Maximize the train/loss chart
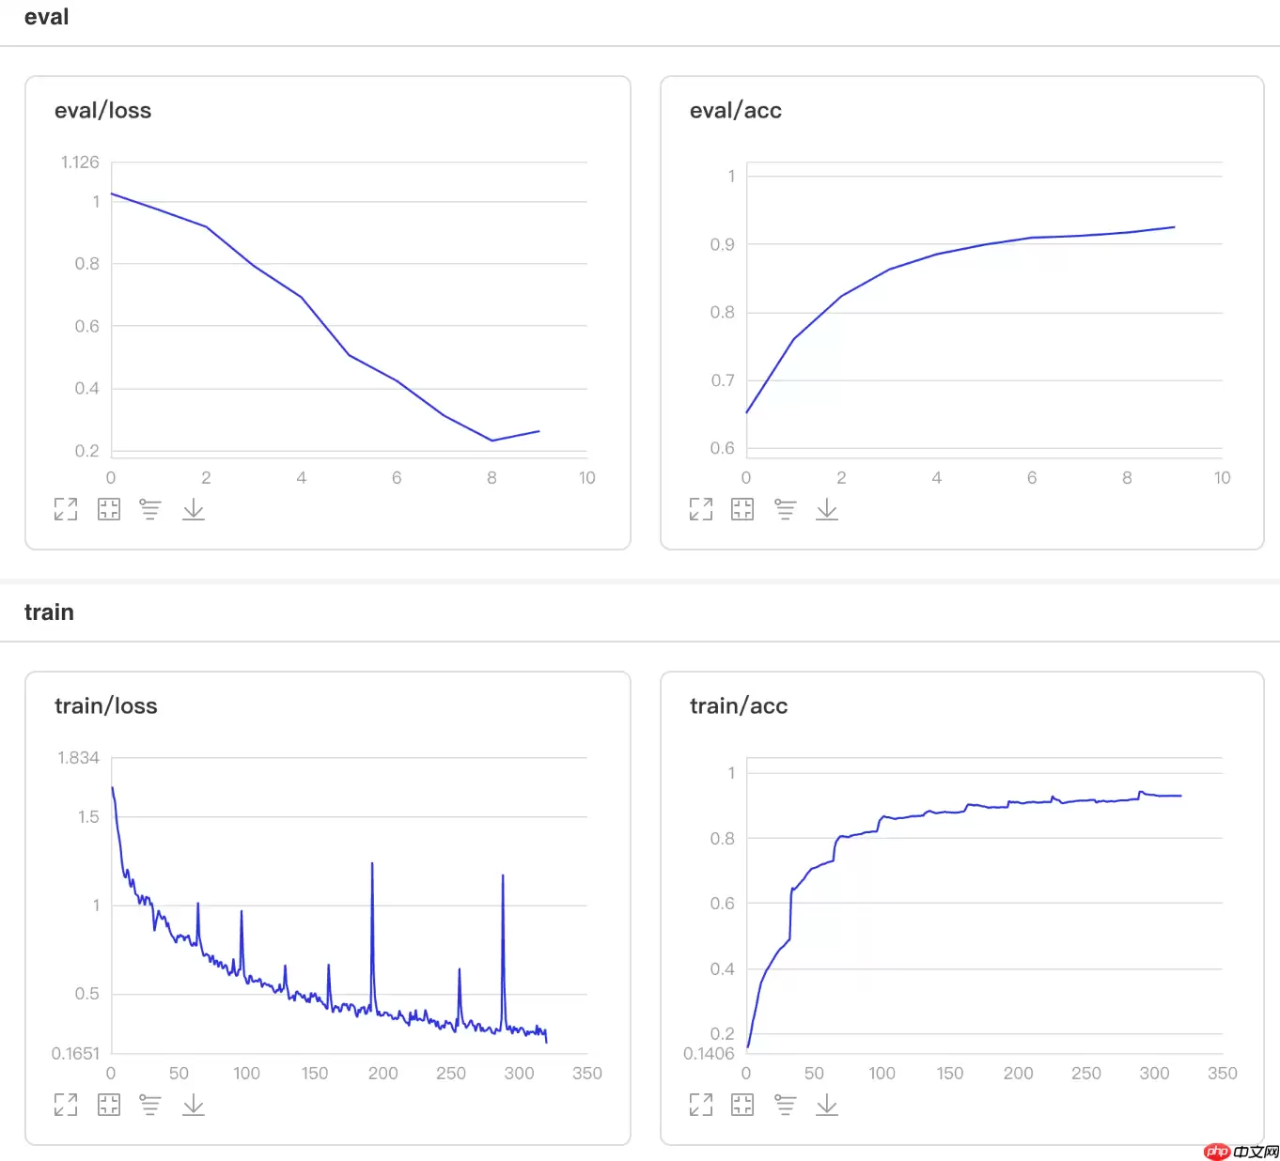1280x1161 pixels. tap(66, 1105)
